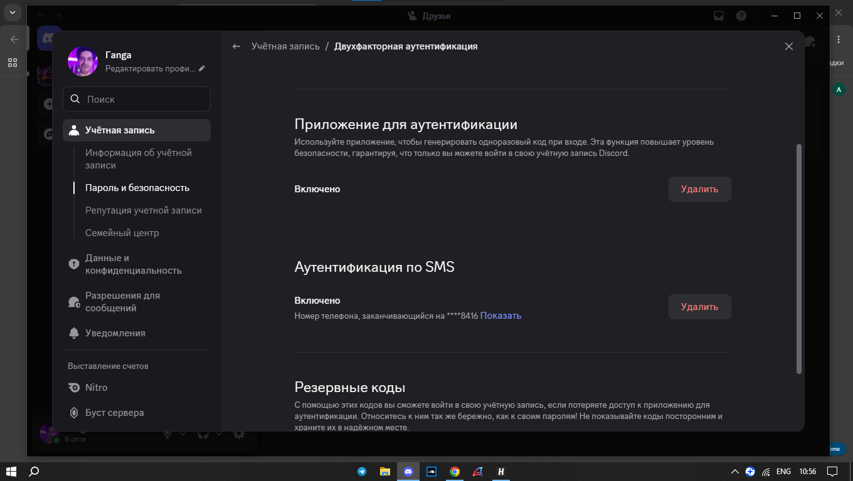The width and height of the screenshot is (853, 481).
Task: Click the heading Резервные коды
Action: pyautogui.click(x=350, y=387)
